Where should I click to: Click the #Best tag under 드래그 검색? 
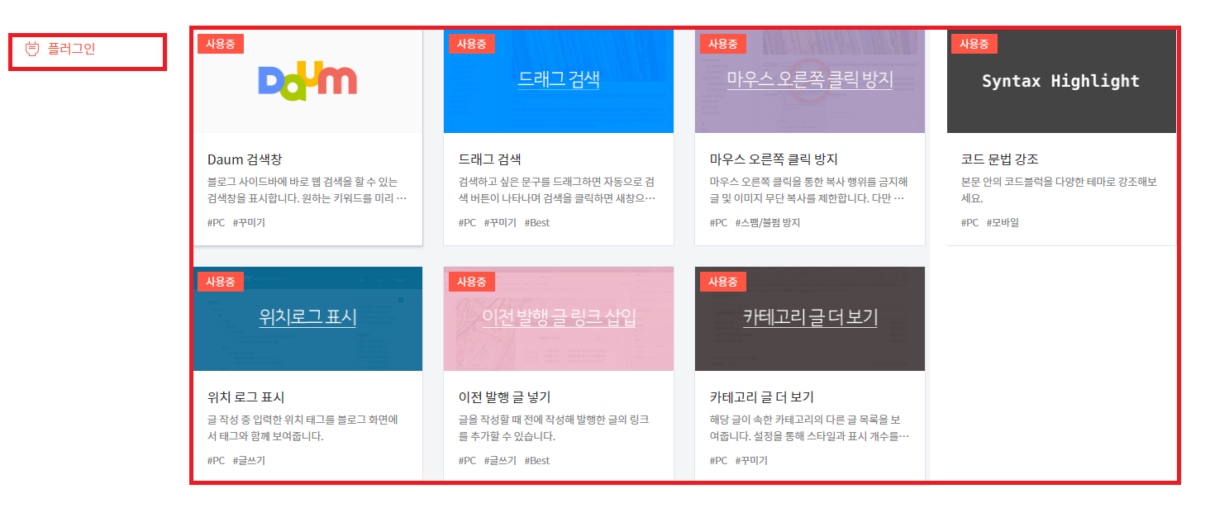tap(536, 222)
